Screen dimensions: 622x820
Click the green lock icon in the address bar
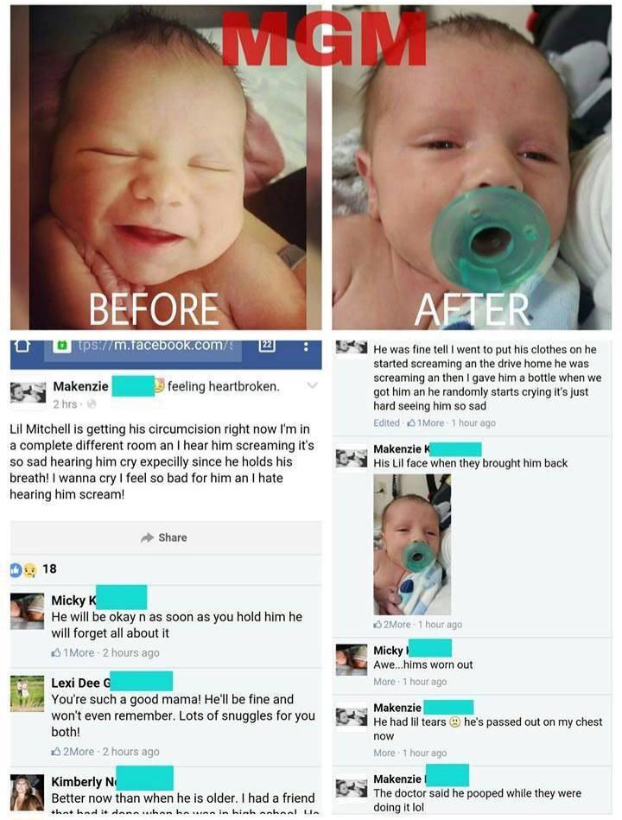[63, 345]
